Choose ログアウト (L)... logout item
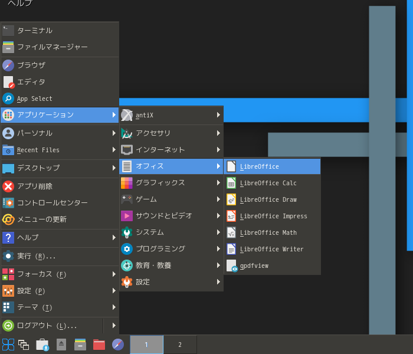The height and width of the screenshot is (354, 413). click(52, 326)
